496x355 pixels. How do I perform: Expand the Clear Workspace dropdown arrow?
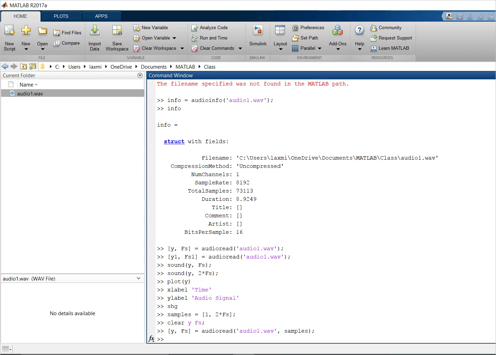click(182, 48)
